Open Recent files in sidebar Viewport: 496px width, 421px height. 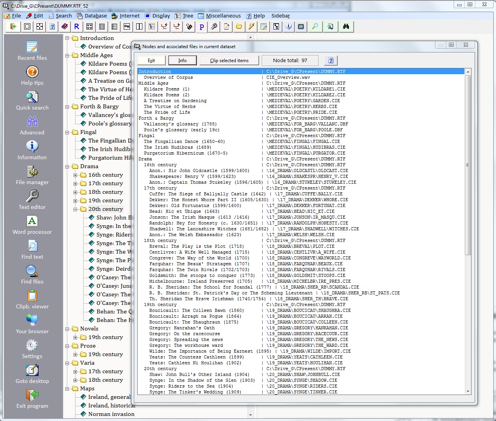[32, 47]
